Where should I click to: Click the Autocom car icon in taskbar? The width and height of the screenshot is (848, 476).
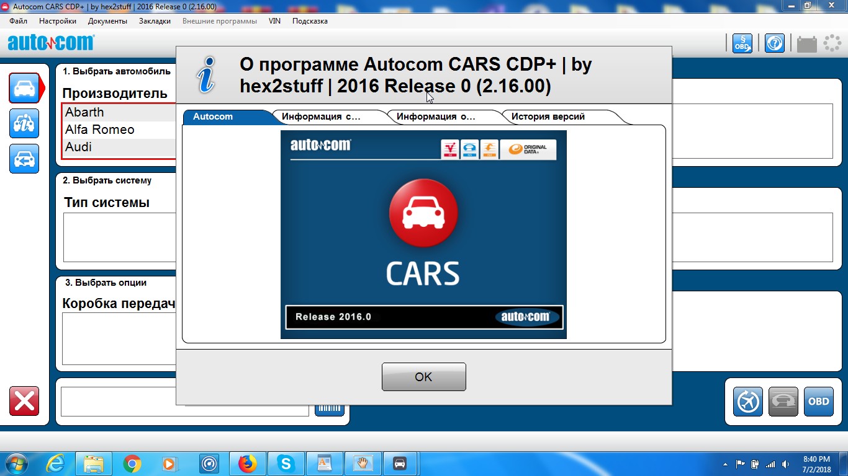point(400,464)
